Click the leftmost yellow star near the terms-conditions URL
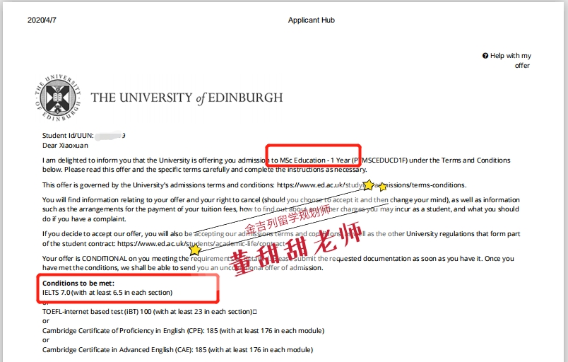The width and height of the screenshot is (568, 362). click(x=368, y=185)
